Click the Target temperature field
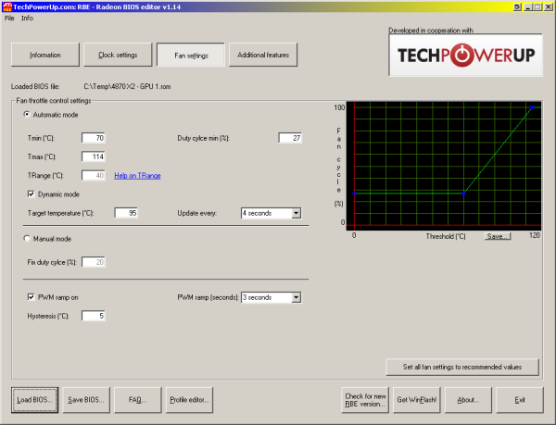Image resolution: width=556 pixels, height=425 pixels. coord(126,213)
